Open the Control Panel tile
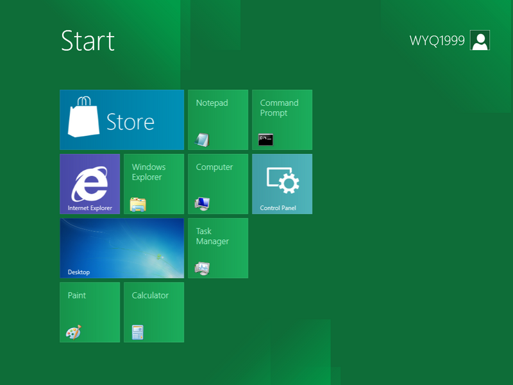Image resolution: width=513 pixels, height=385 pixels. pyautogui.click(x=282, y=184)
